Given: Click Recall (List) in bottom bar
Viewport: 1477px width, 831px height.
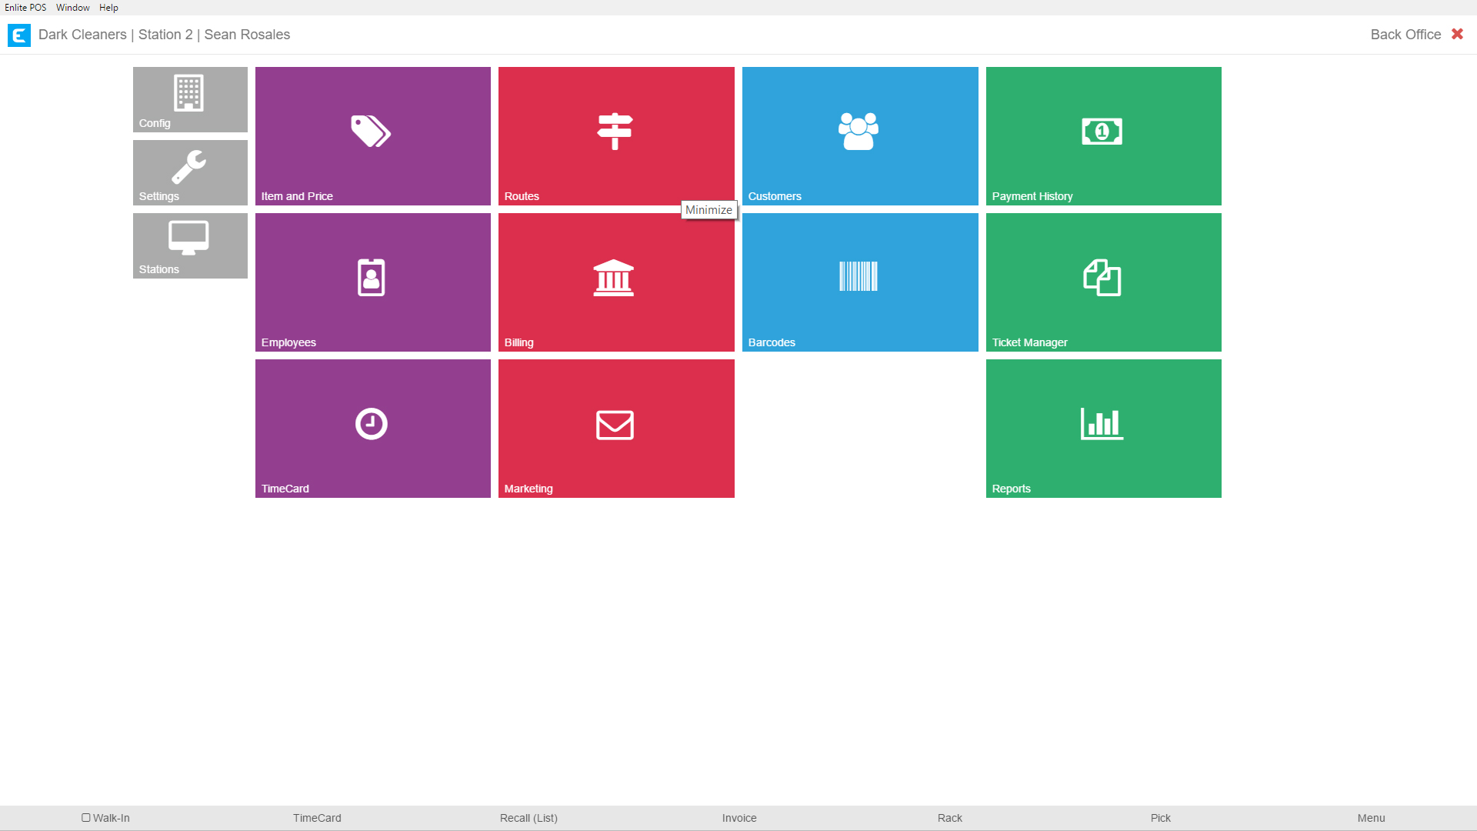Looking at the screenshot, I should 528,818.
